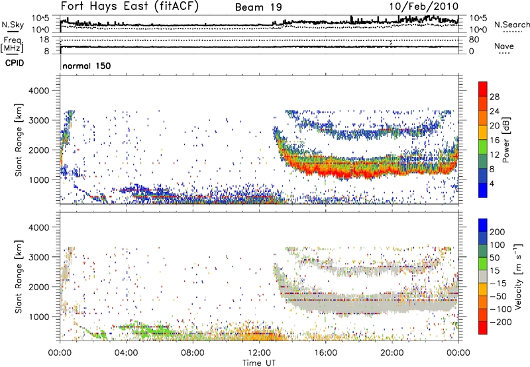The image size is (530, 367).
Task: Click the '16' label on Power color bar
Action: pyautogui.click(x=494, y=140)
